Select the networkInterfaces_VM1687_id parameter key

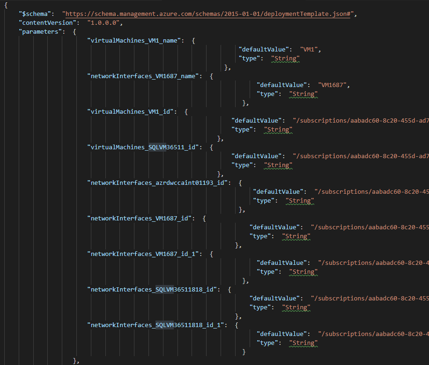tap(141, 219)
